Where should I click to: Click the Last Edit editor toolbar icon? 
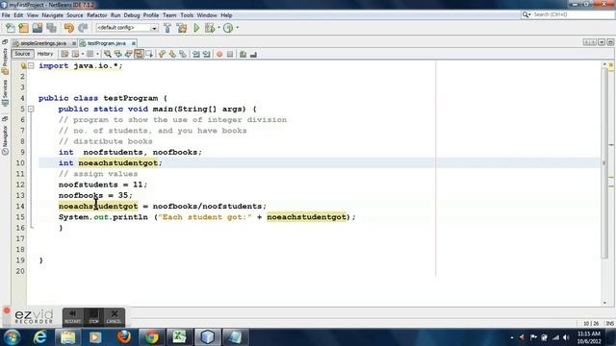pos(64,54)
